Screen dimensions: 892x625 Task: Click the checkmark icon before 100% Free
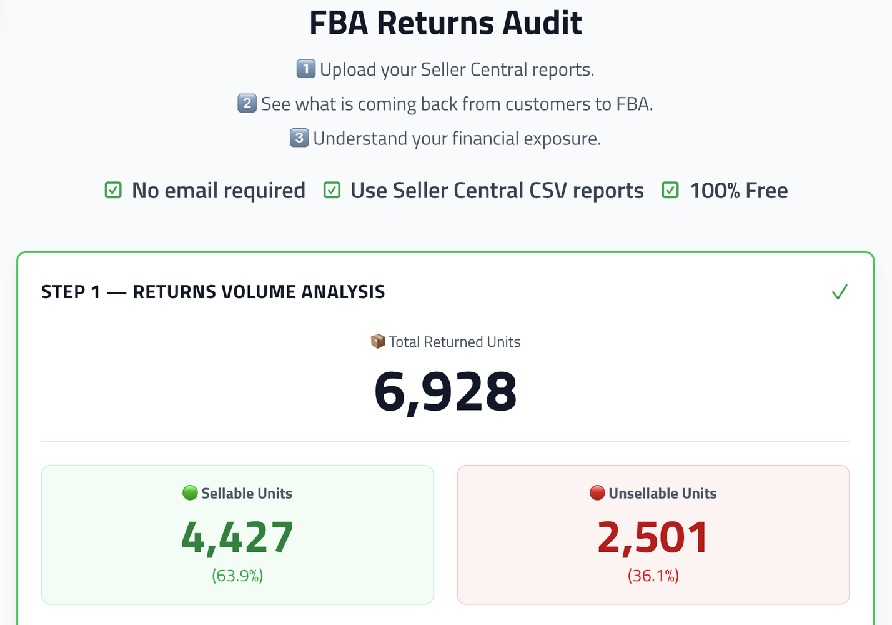670,190
